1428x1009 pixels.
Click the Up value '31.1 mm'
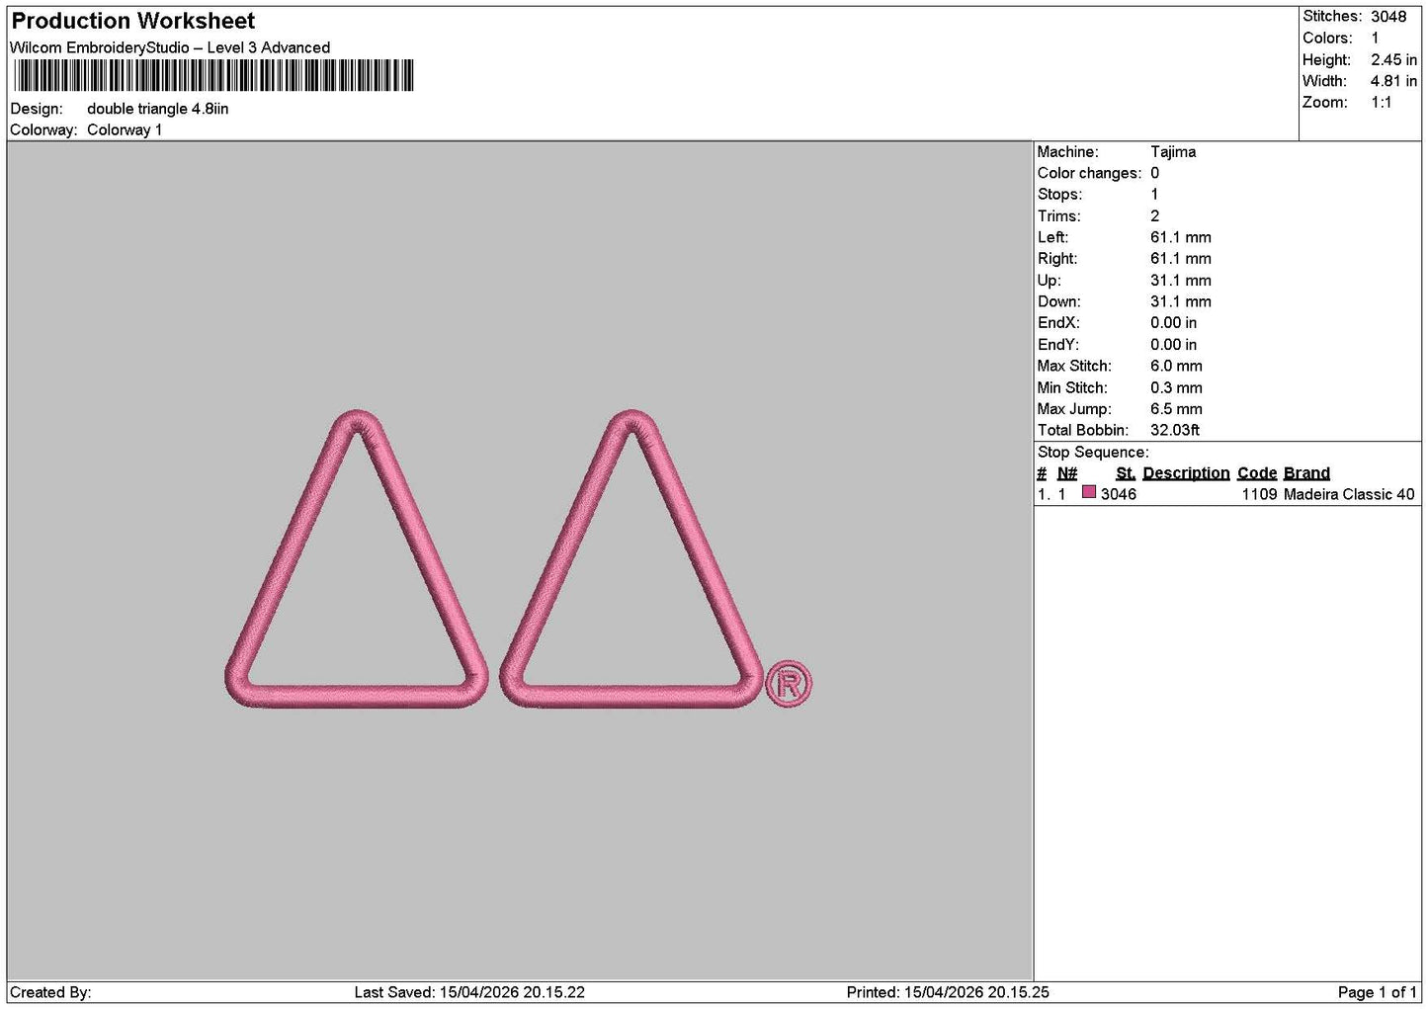pos(1181,281)
